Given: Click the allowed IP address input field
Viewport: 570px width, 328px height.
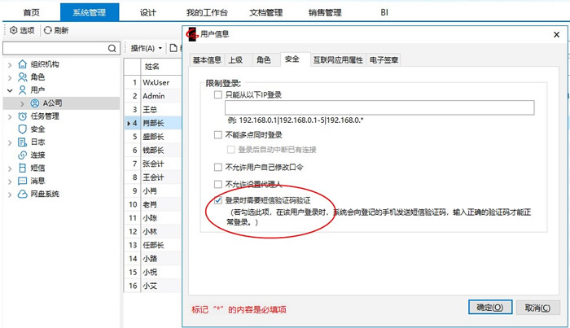Looking at the screenshot, I should tap(375, 107).
